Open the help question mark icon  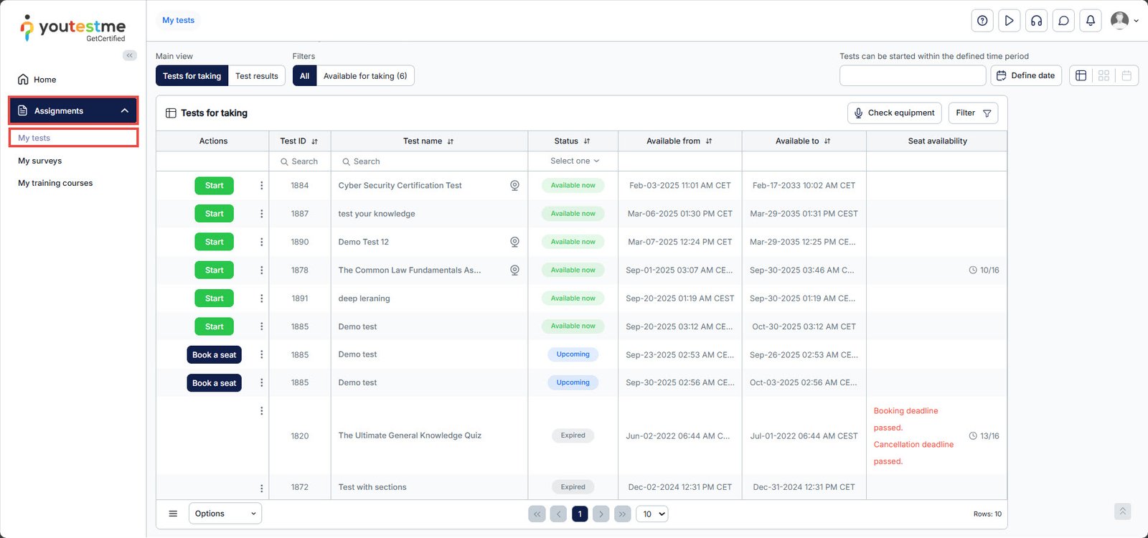click(982, 21)
